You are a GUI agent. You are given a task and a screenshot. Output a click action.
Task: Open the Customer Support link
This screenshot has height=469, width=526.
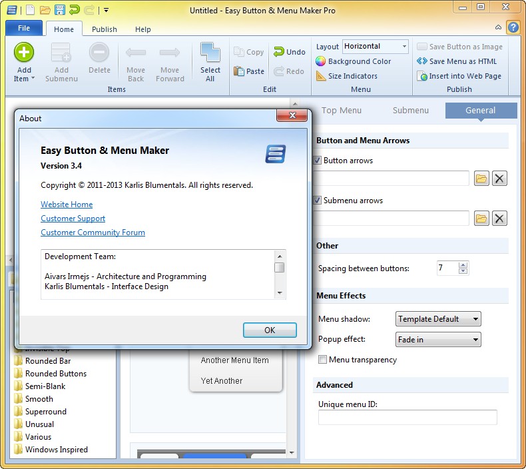(x=73, y=219)
